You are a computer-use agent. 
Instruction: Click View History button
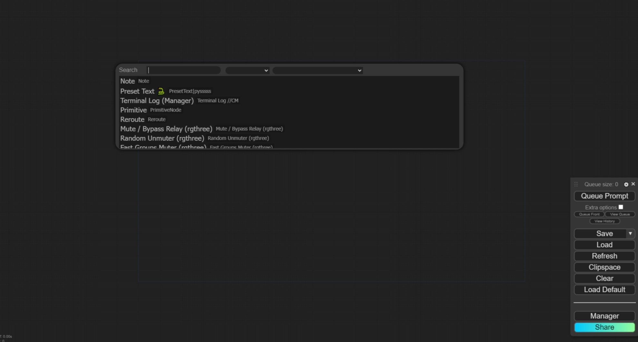point(604,221)
